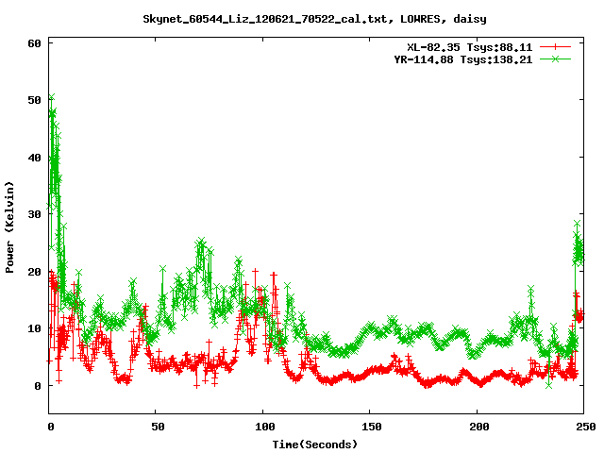Click the red legend line sample
The height and width of the screenshot is (453, 604).
[555, 47]
